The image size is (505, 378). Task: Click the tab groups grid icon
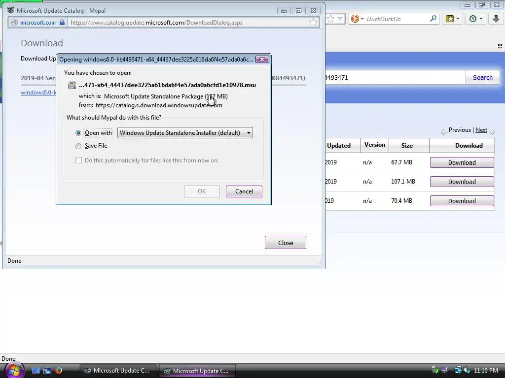(x=500, y=46)
